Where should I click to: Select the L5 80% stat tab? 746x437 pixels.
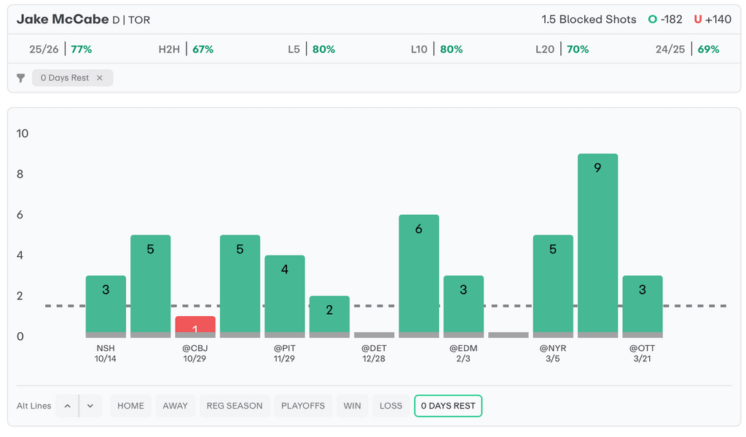click(311, 50)
